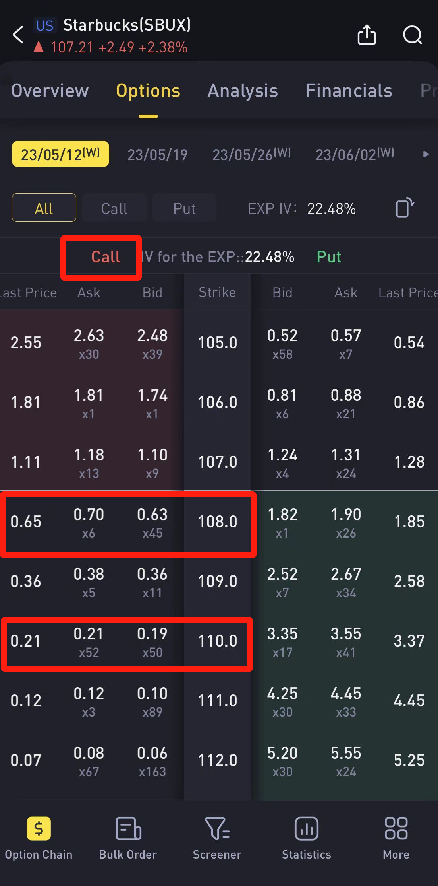Open the Financials tab
This screenshot has width=438, height=886.
349,91
